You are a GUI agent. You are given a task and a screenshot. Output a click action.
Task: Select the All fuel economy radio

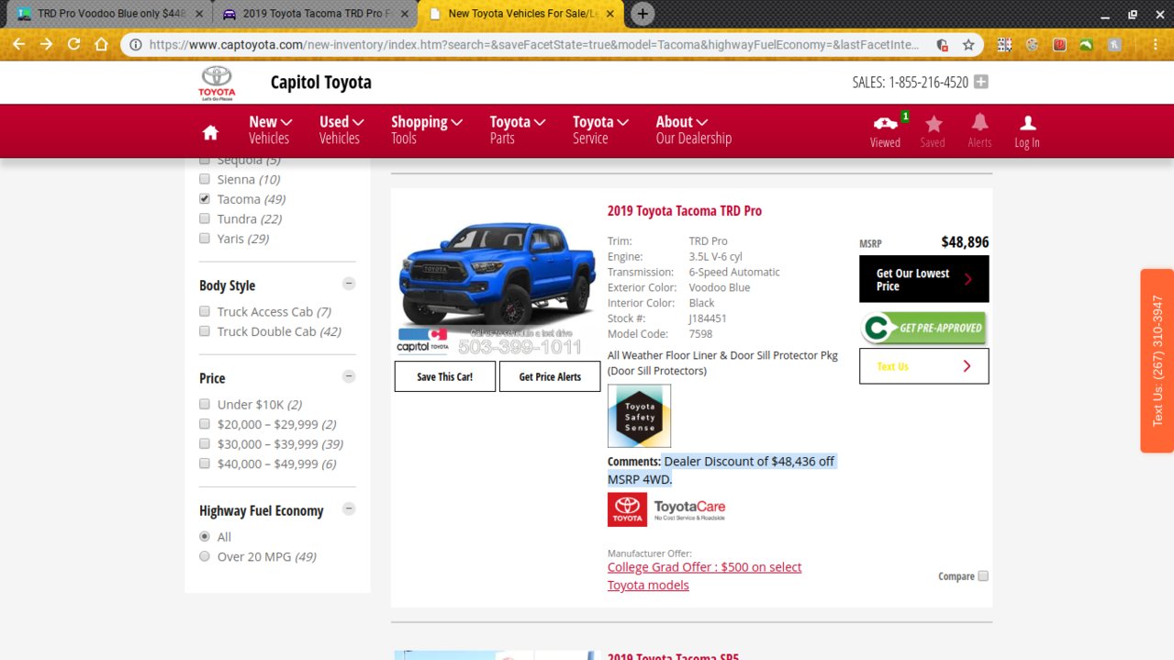click(205, 536)
